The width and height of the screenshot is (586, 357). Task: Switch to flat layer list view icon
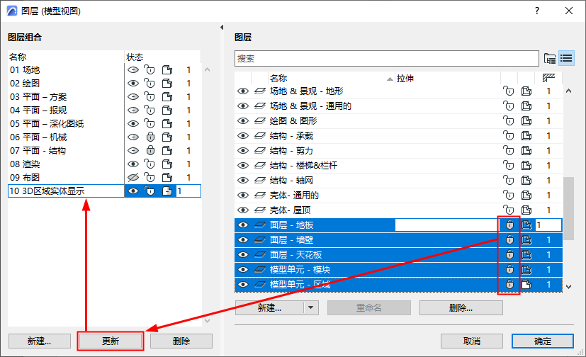[x=566, y=58]
